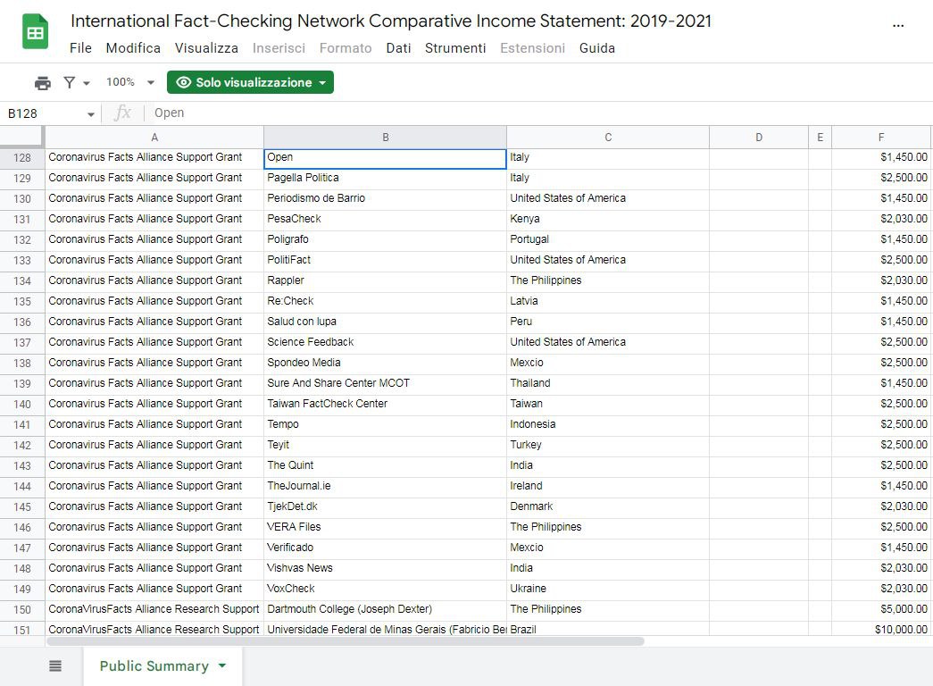Image resolution: width=933 pixels, height=686 pixels.
Task: Open the Visualizza menu
Action: [x=206, y=48]
